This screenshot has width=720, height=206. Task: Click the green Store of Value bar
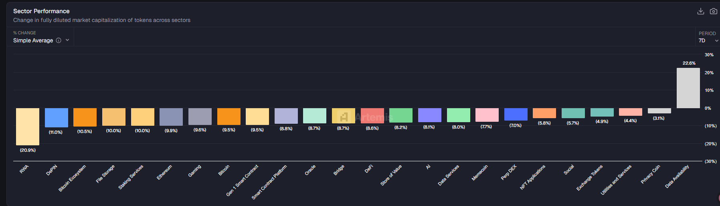coord(400,115)
